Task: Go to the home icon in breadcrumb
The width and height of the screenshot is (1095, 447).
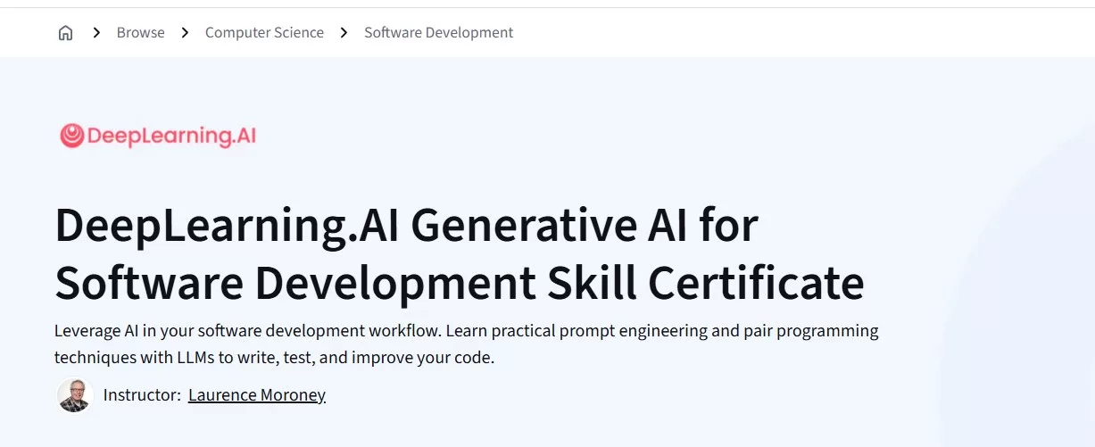Action: pos(65,33)
